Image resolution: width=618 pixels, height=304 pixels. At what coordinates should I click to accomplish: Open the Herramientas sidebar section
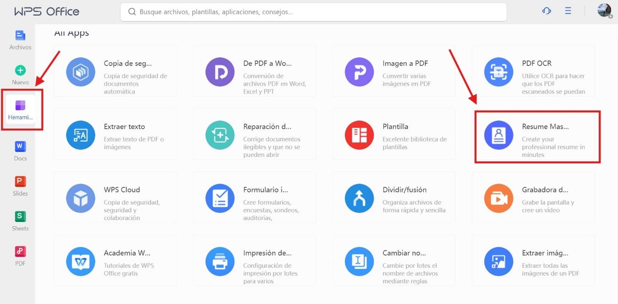[x=20, y=110]
